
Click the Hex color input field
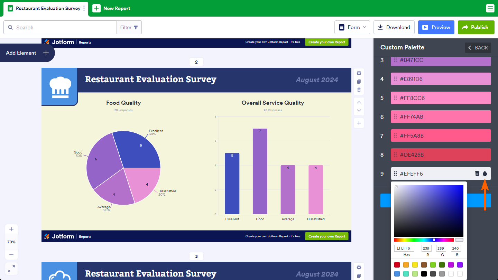(x=404, y=248)
